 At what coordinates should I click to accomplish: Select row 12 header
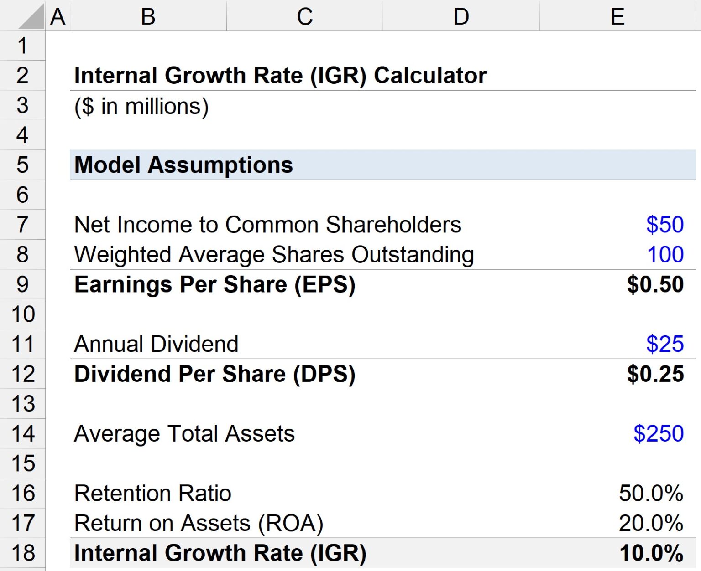click(x=22, y=374)
